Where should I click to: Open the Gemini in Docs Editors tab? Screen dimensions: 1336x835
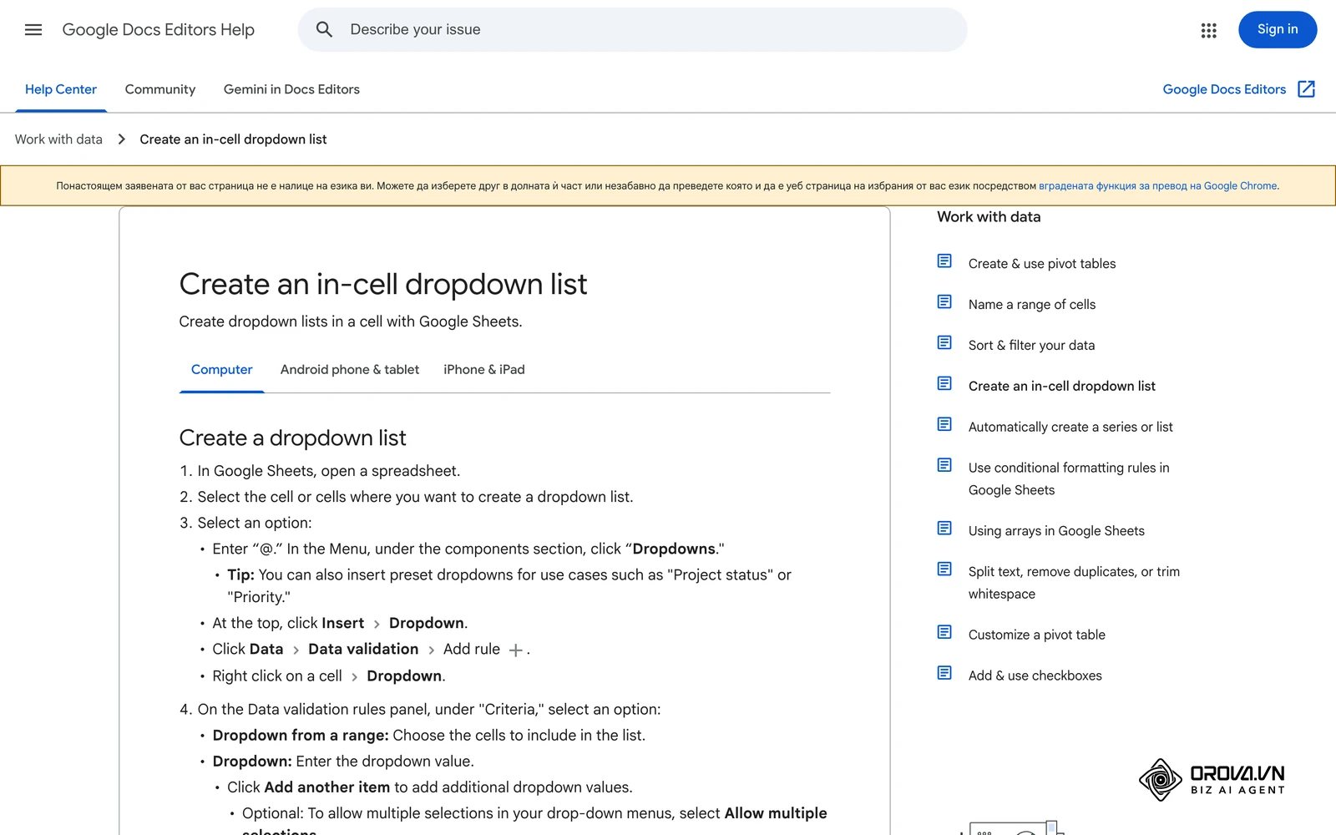point(291,89)
